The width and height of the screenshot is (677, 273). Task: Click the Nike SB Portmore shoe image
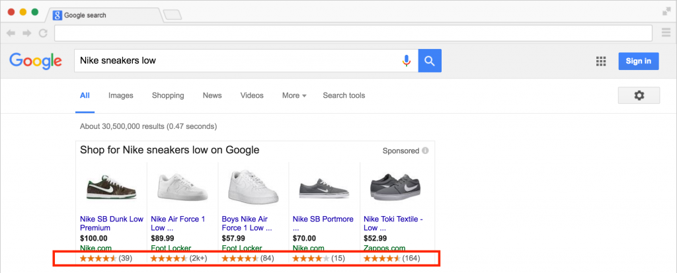[324, 188]
